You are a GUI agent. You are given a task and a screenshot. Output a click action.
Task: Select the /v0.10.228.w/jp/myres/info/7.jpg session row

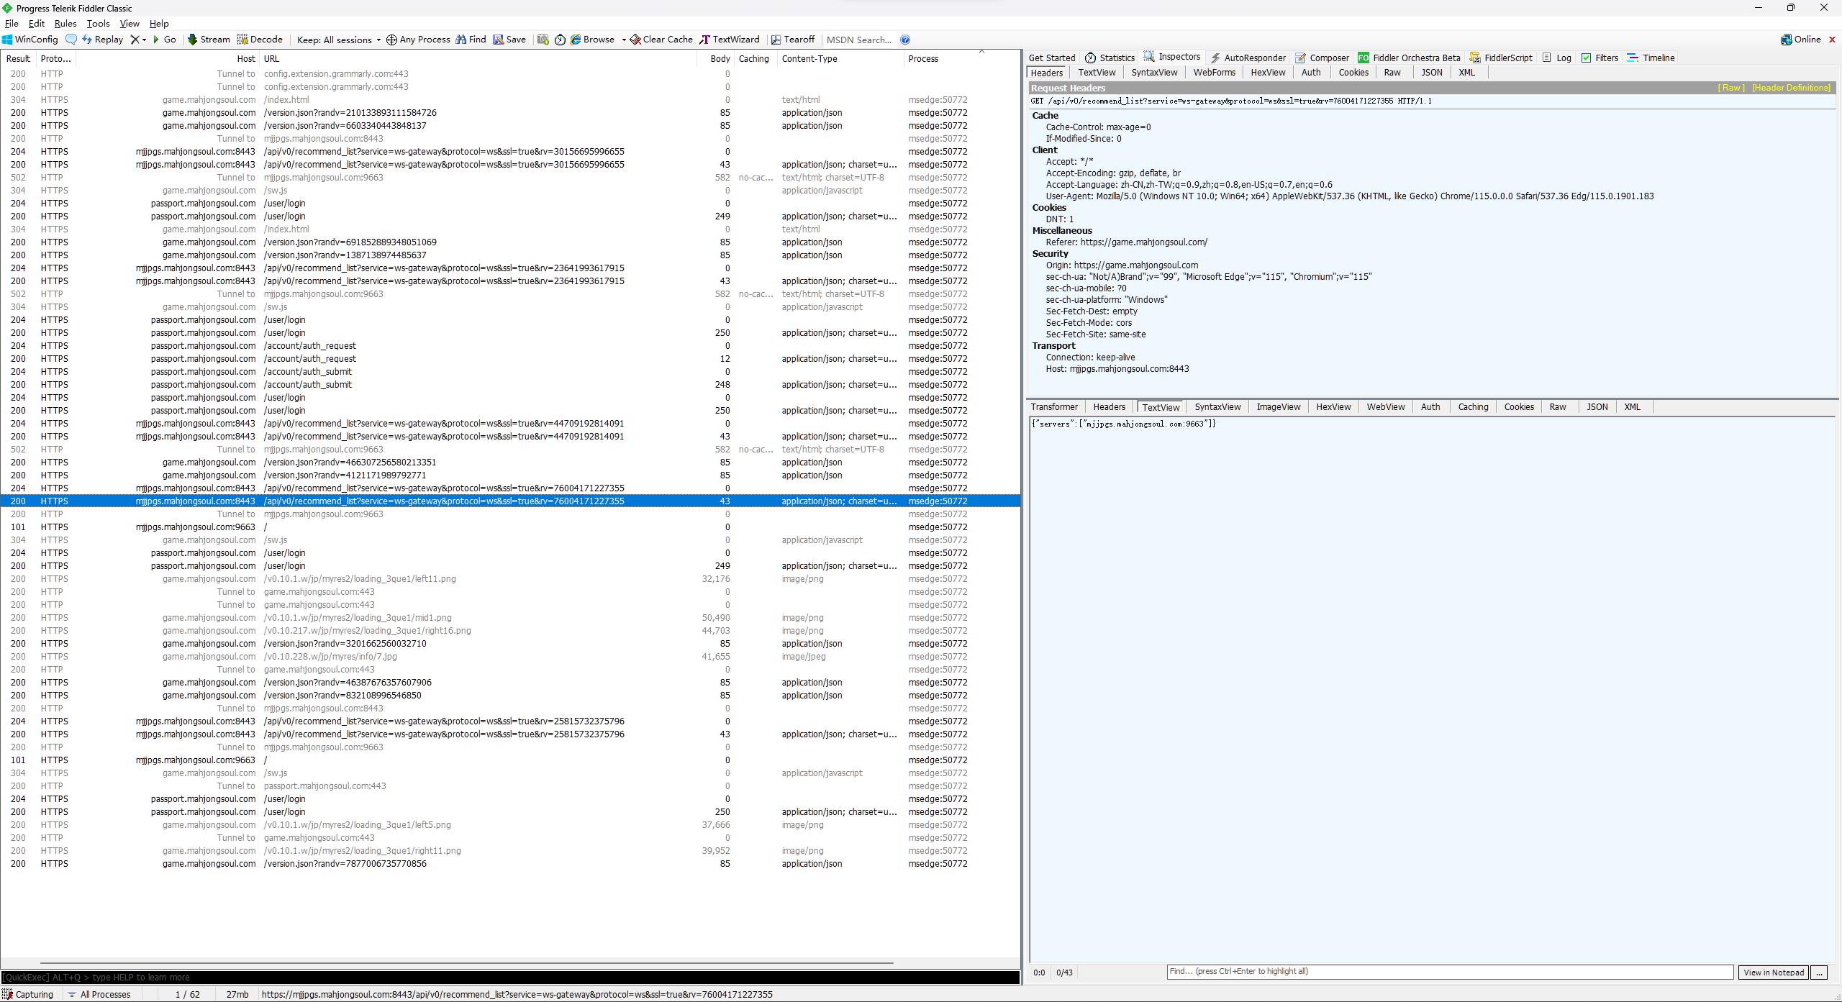point(510,657)
